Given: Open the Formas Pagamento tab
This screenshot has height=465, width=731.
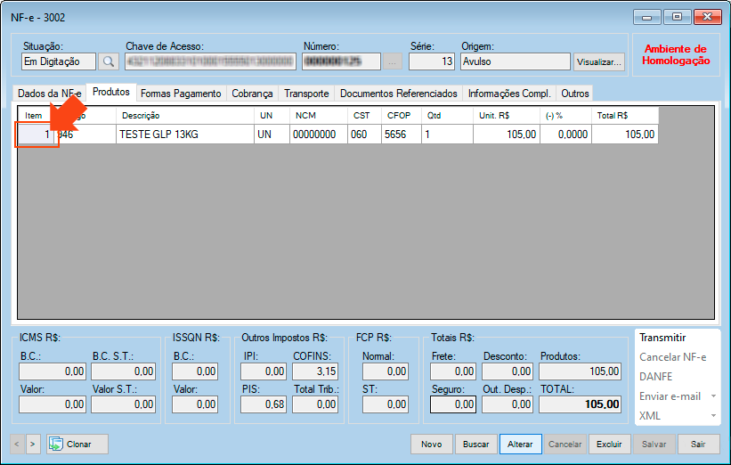Looking at the screenshot, I should [x=181, y=94].
